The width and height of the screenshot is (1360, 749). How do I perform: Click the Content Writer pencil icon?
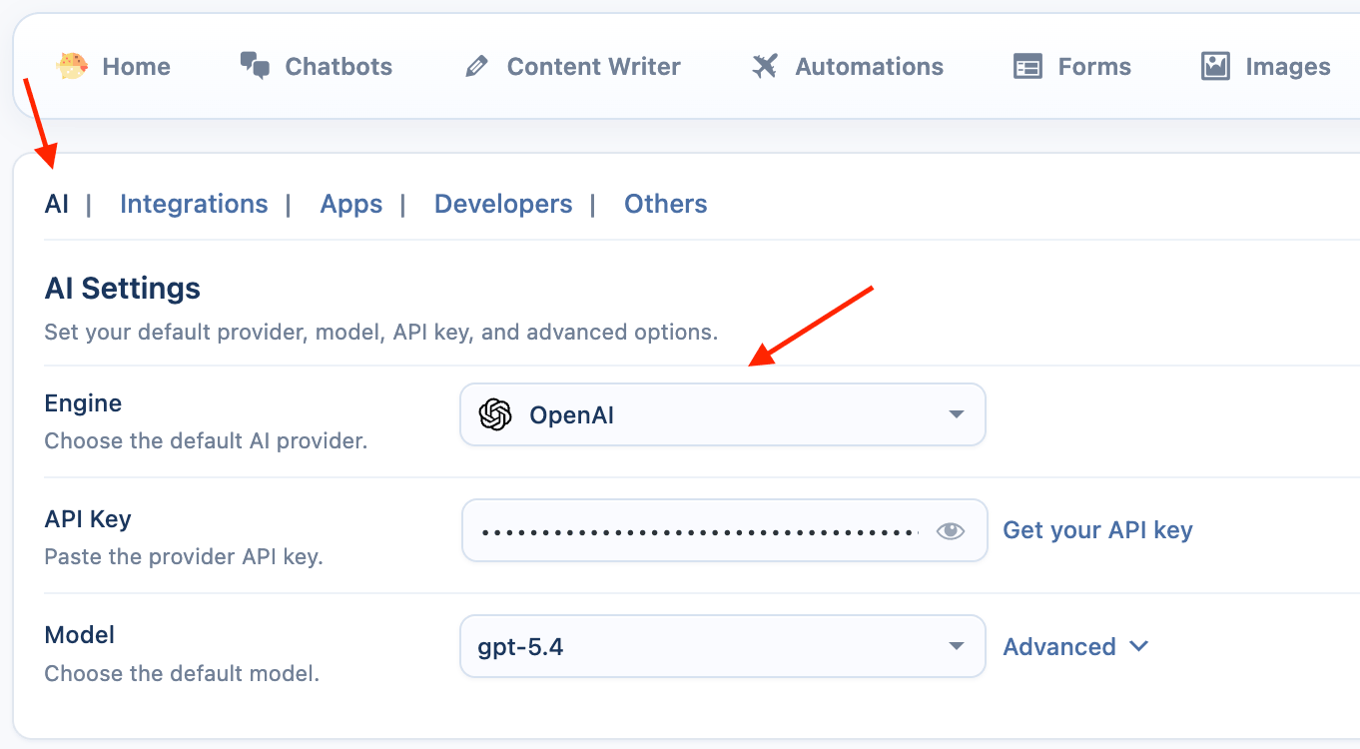pos(477,67)
